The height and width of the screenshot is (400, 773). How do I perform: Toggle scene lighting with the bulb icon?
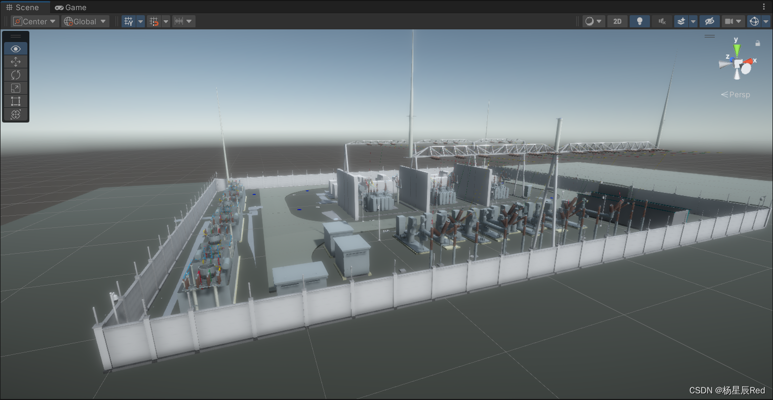click(x=639, y=21)
